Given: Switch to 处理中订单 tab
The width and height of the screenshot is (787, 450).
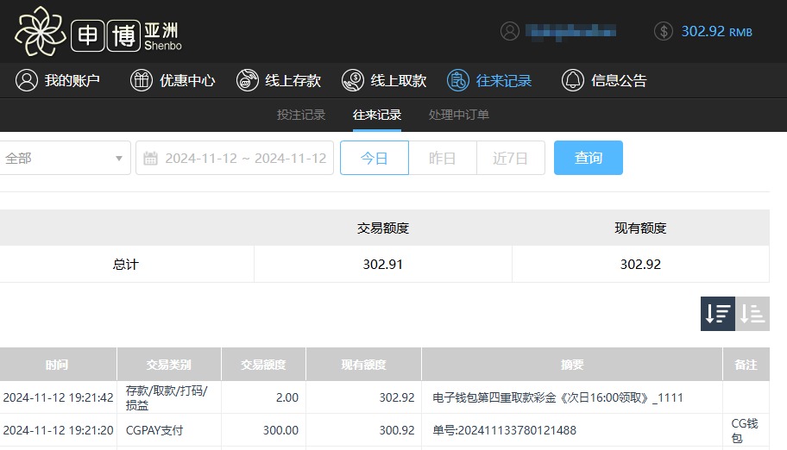Looking at the screenshot, I should (x=459, y=115).
